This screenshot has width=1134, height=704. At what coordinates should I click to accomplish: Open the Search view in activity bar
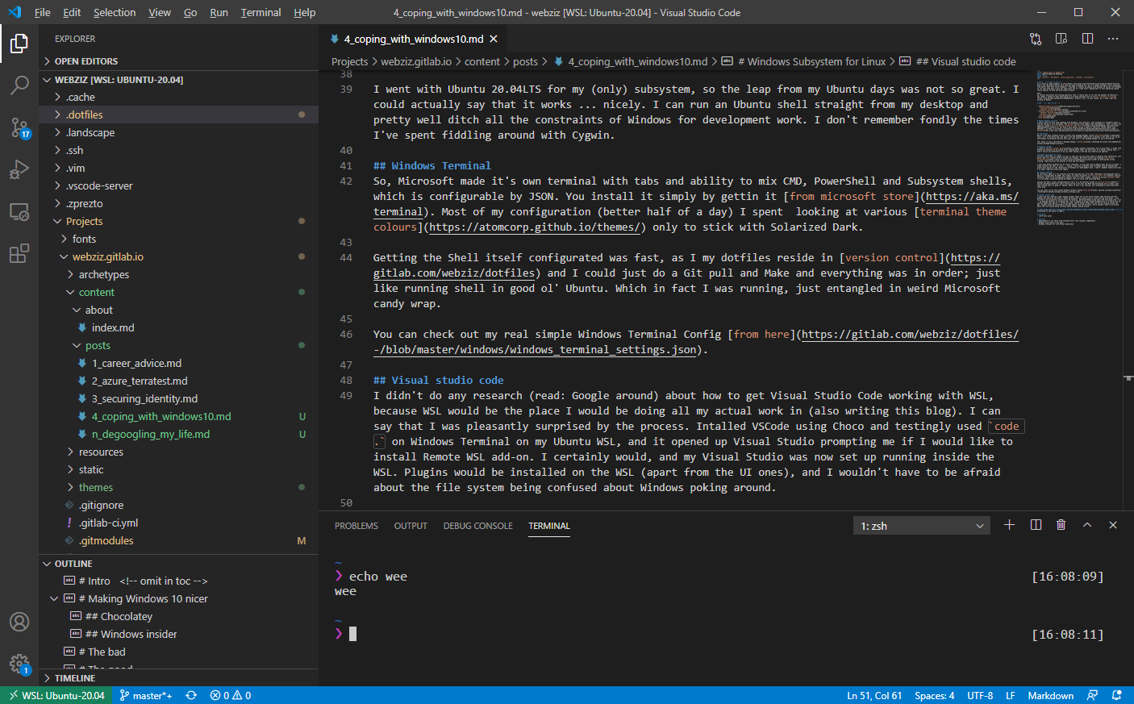19,85
